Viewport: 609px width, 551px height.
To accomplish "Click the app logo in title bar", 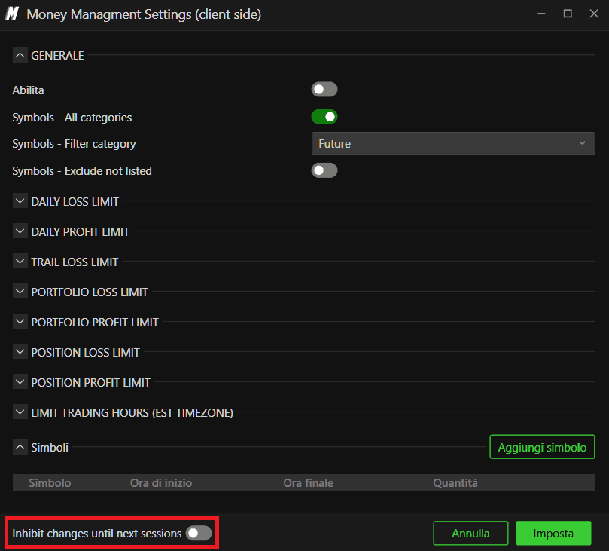I will pos(11,14).
